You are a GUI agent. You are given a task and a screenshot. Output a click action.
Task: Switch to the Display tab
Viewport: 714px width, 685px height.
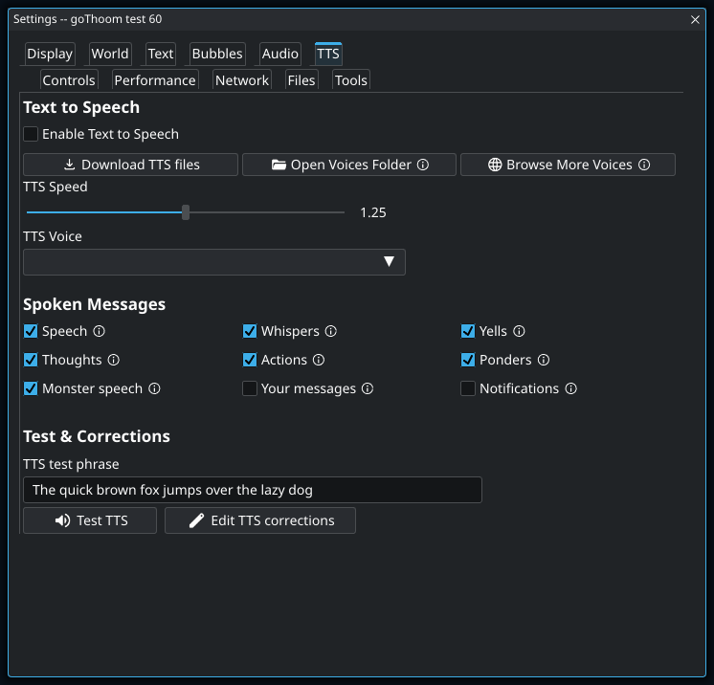(50, 54)
